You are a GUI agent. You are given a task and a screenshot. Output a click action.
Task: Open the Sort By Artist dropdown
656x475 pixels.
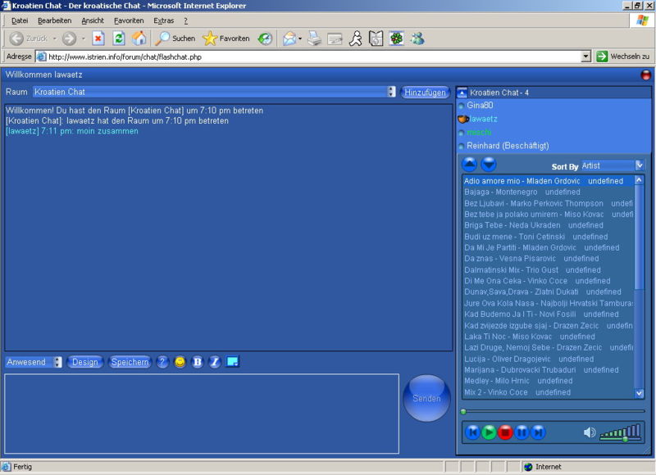point(613,165)
